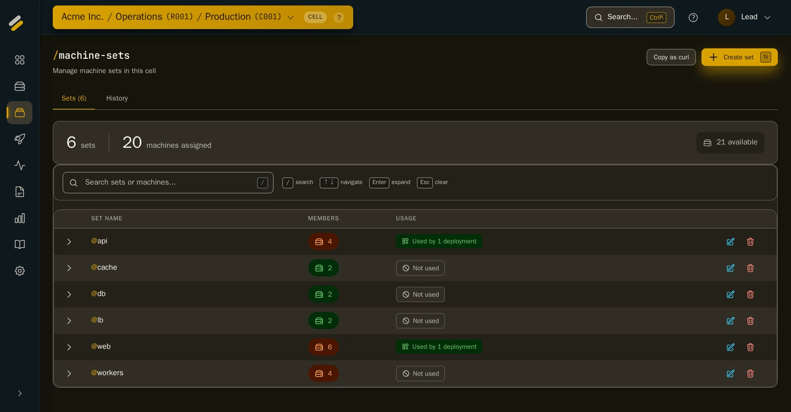This screenshot has width=791, height=412.
Task: Expand the @lb row
Action: [69, 321]
